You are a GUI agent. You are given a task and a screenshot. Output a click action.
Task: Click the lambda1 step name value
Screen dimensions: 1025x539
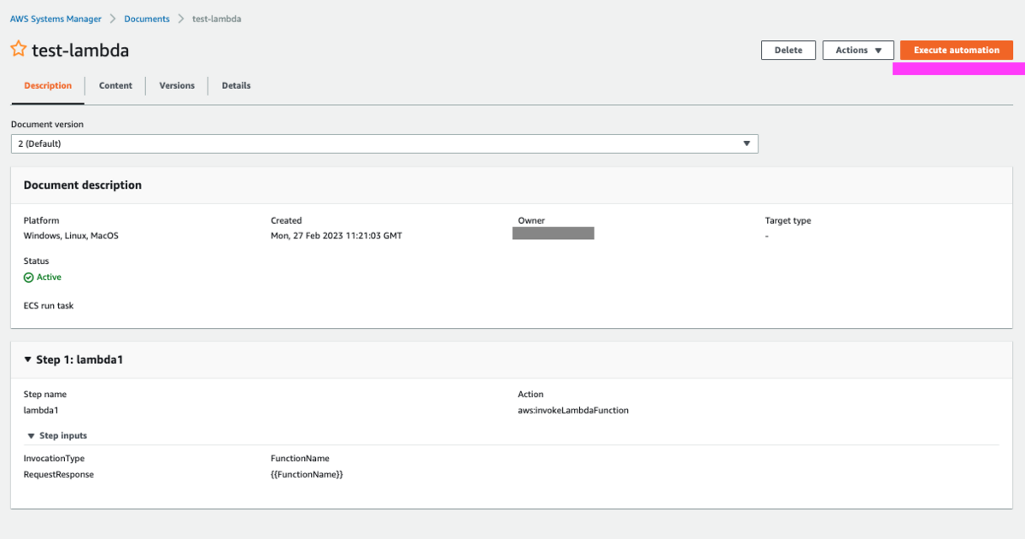[41, 410]
